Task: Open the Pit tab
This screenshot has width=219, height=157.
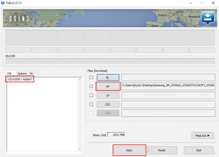Action: click(31, 74)
